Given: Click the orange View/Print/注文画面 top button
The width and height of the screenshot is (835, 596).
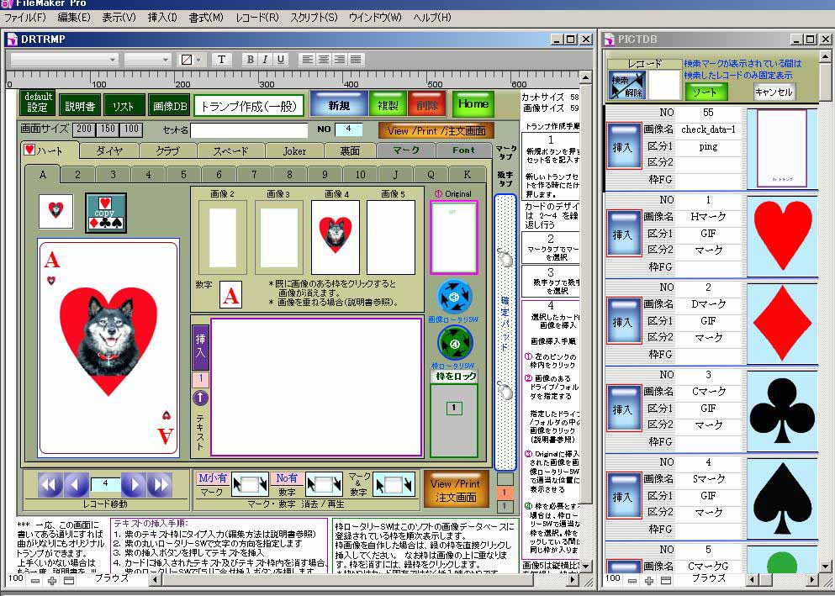Looking at the screenshot, I should click(x=436, y=130).
